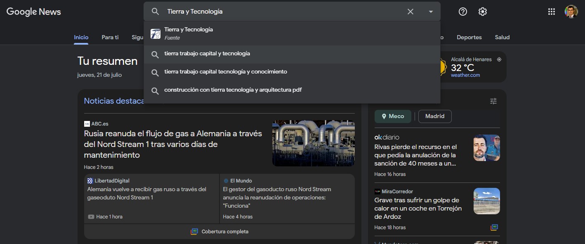The width and height of the screenshot is (585, 244).
Task: Open the Nord Stream 1 ABC.es headline
Action: (x=173, y=145)
